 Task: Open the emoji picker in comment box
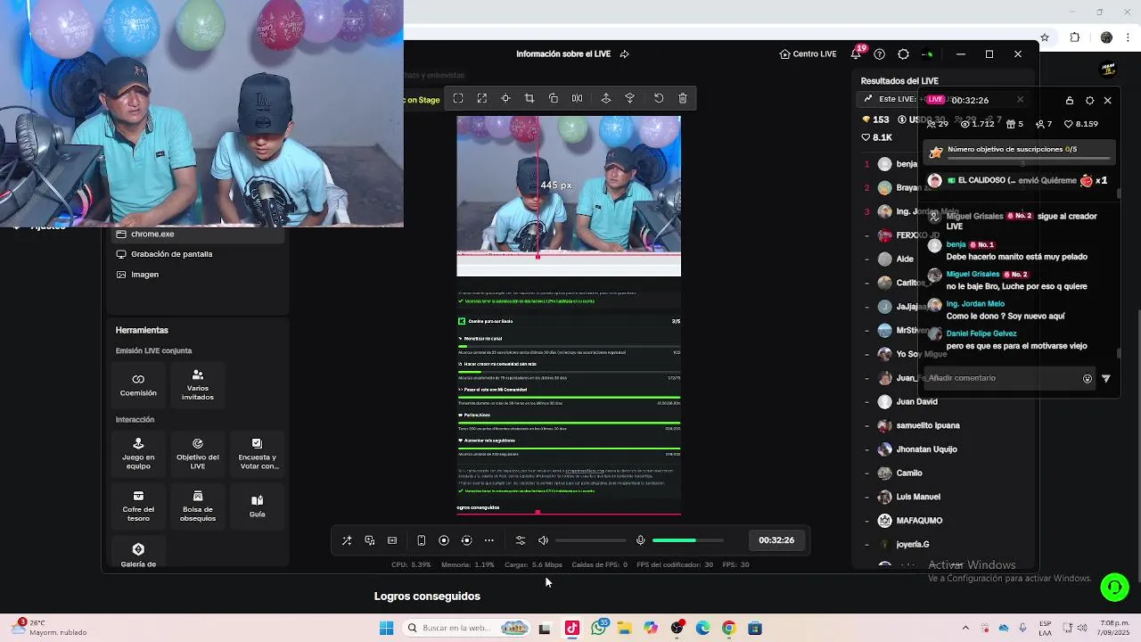pos(1088,379)
